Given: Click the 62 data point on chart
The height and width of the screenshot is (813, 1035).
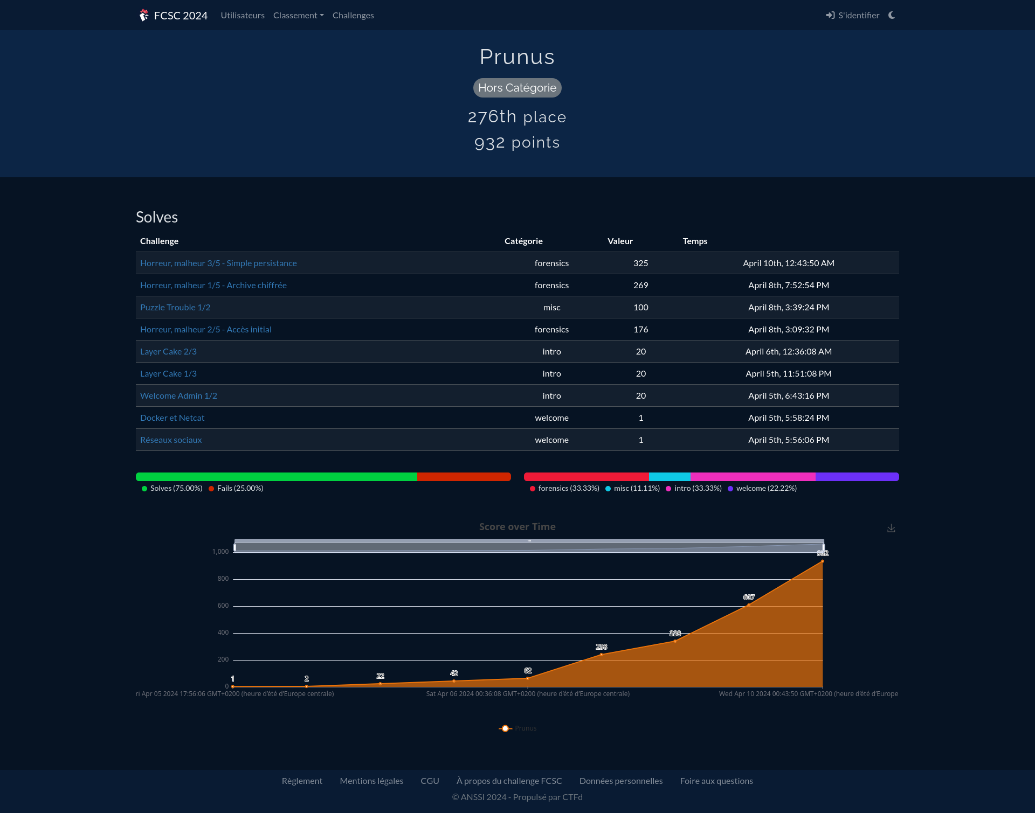Looking at the screenshot, I should tap(528, 678).
